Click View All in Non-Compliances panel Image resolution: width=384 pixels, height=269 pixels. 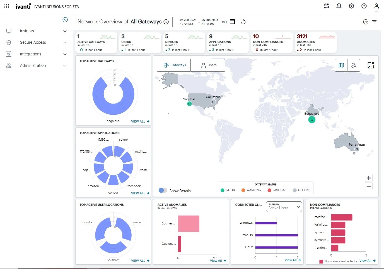(x=367, y=261)
